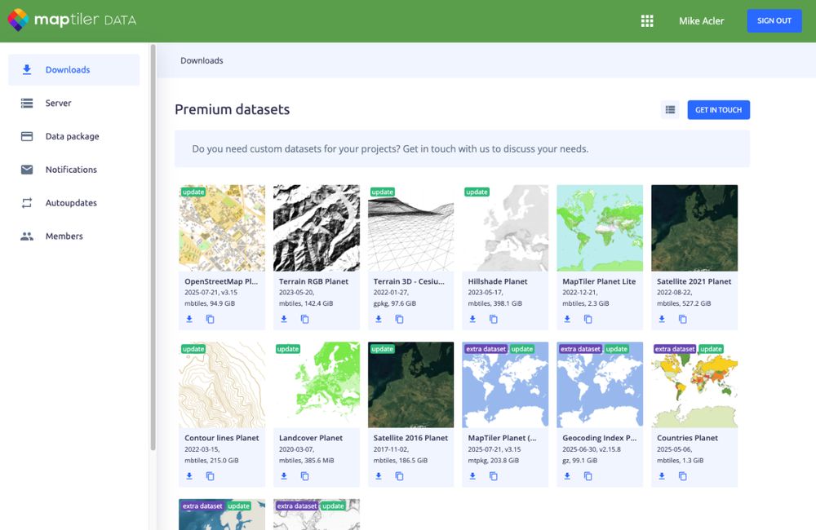Click the MapTiler Data logo

[72, 20]
